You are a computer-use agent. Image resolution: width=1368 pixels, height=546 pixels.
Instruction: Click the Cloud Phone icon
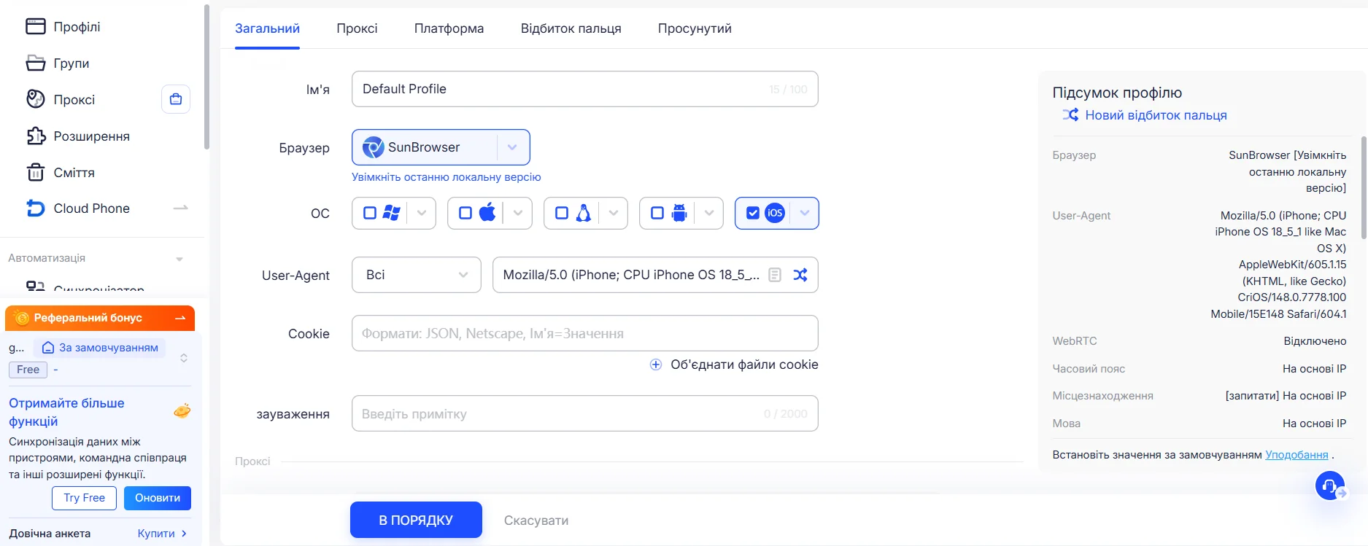pos(35,208)
